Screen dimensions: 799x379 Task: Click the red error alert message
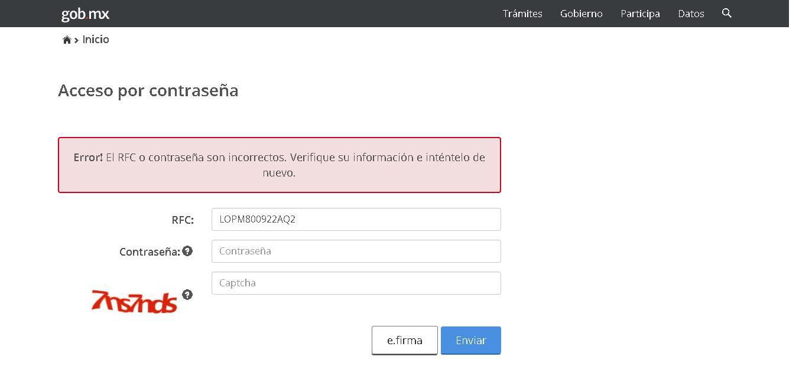(279, 165)
